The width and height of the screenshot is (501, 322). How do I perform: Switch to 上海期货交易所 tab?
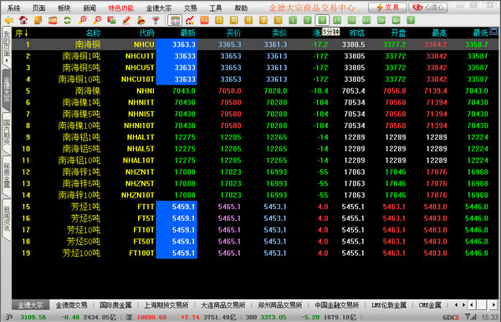(166, 305)
